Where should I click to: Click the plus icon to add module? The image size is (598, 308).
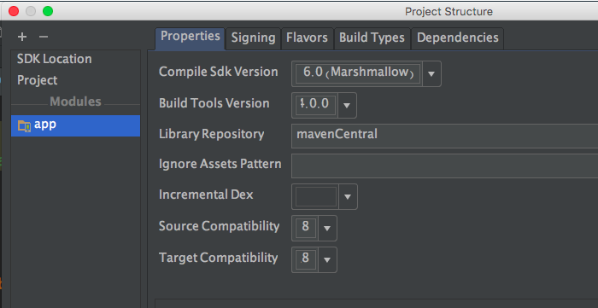tap(22, 37)
